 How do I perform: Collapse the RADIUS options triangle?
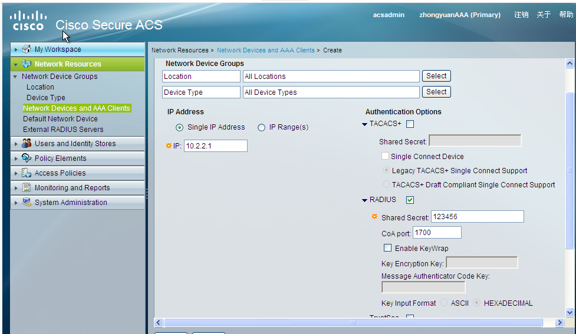pos(364,200)
